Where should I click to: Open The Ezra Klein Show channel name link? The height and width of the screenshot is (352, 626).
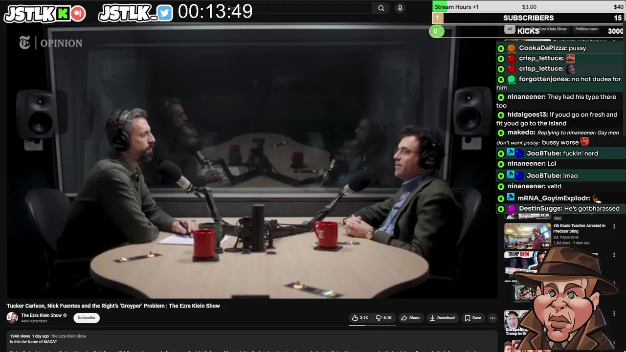pyautogui.click(x=41, y=315)
